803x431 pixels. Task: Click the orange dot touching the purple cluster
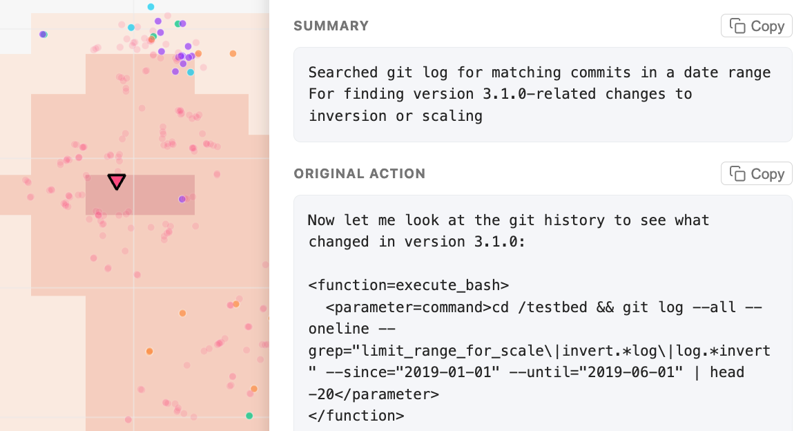point(198,53)
